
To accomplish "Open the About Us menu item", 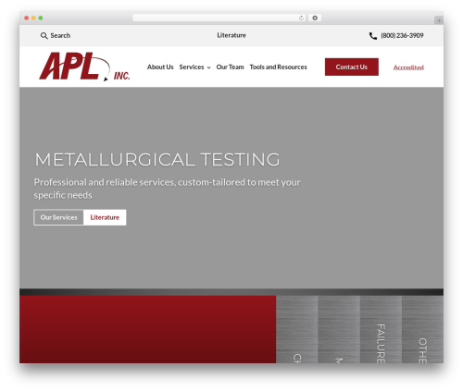I will point(160,67).
